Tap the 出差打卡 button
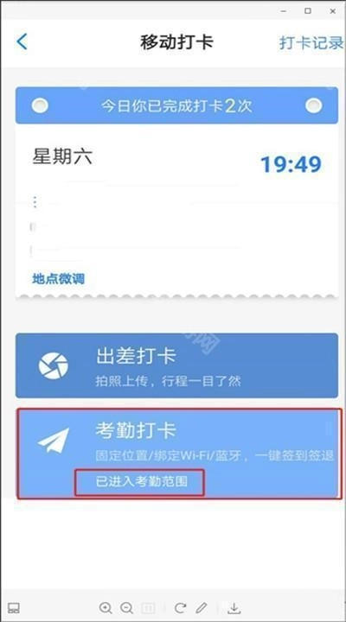The height and width of the screenshot is (622, 346). click(x=176, y=365)
